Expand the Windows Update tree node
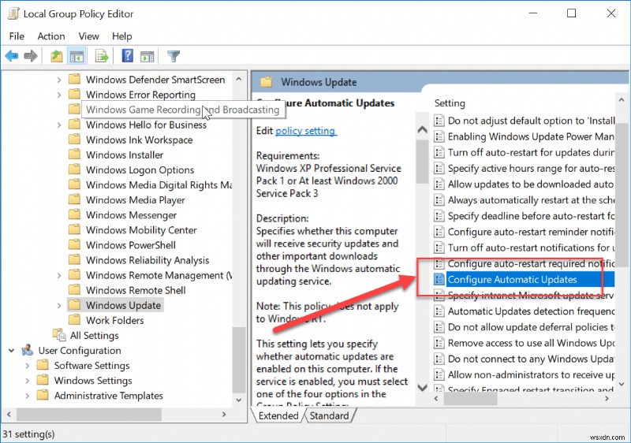This screenshot has height=443, width=631. coord(59,306)
